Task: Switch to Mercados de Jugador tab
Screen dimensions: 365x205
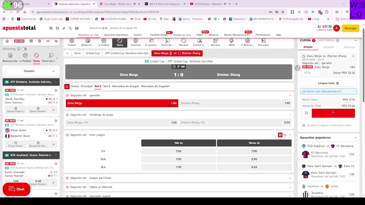Action: (x=155, y=86)
